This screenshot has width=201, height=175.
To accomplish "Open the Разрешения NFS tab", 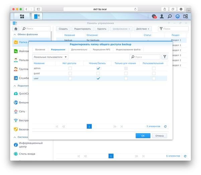I will pos(102,50).
